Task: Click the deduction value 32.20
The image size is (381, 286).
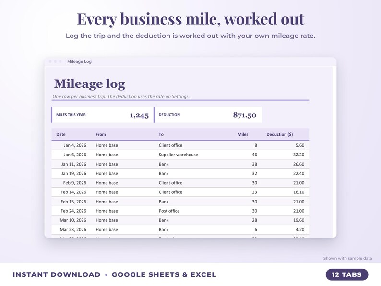Action: [x=298, y=155]
